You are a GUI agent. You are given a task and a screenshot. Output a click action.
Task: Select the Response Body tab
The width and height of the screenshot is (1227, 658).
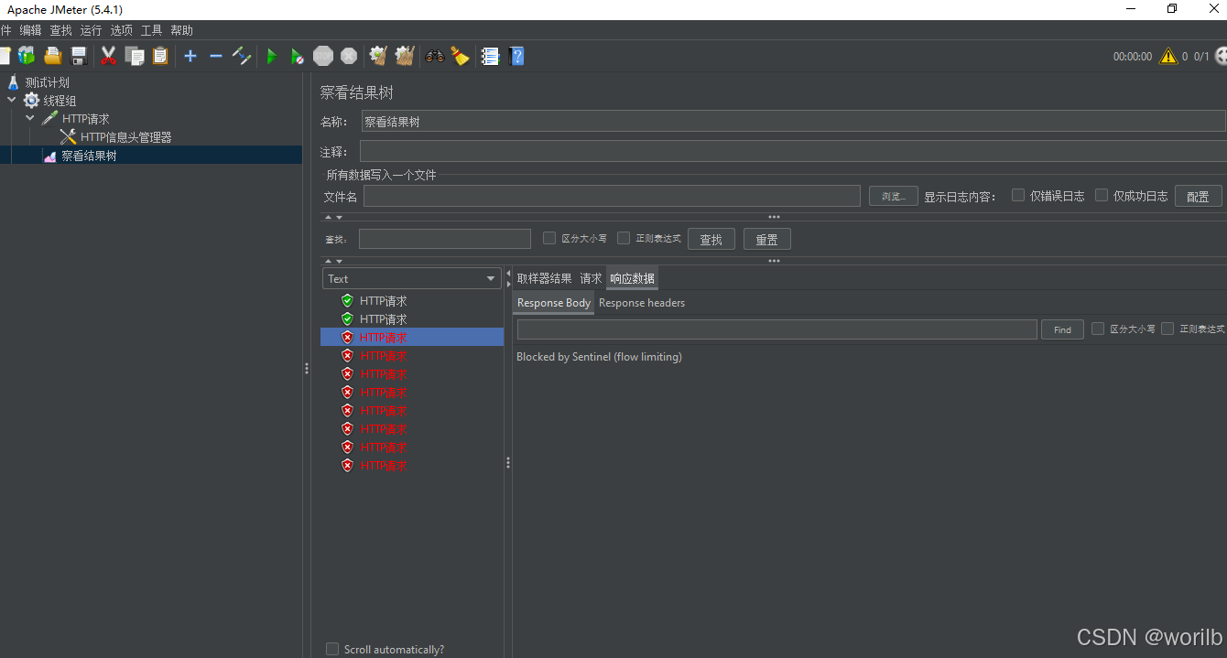click(554, 303)
